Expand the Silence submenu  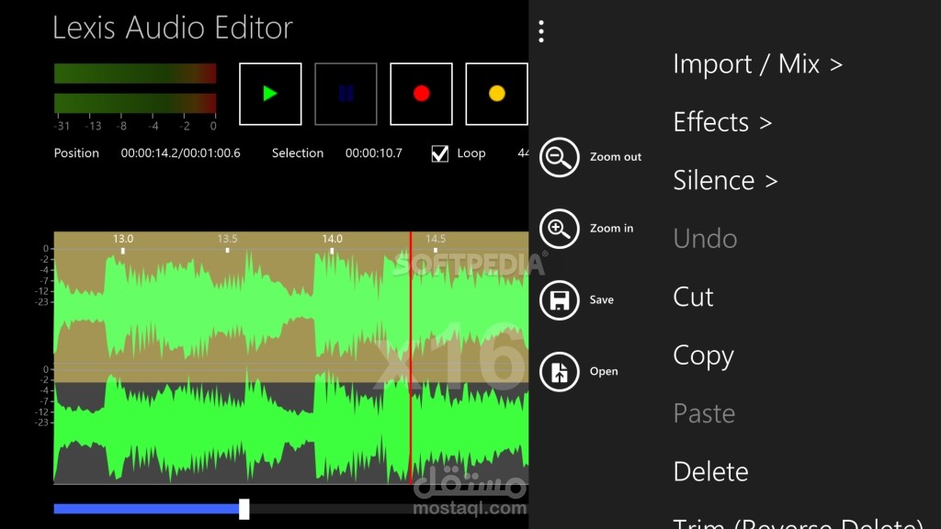(725, 180)
